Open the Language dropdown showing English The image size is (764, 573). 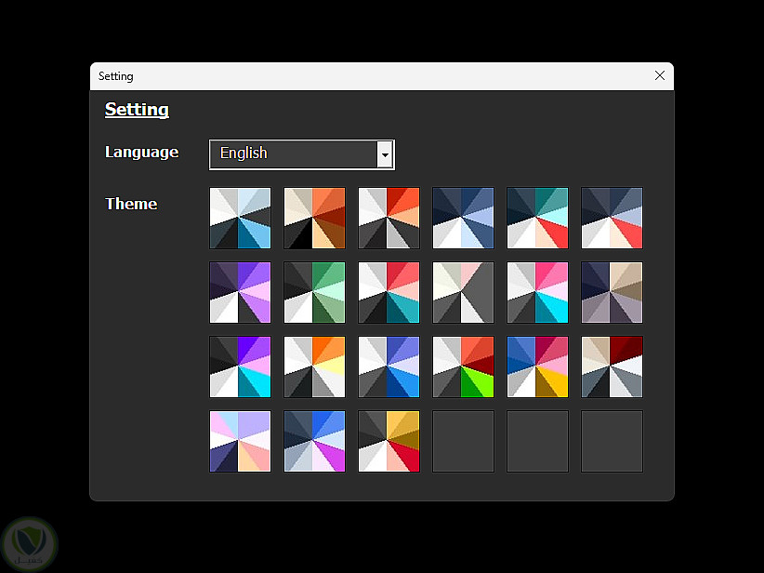302,154
